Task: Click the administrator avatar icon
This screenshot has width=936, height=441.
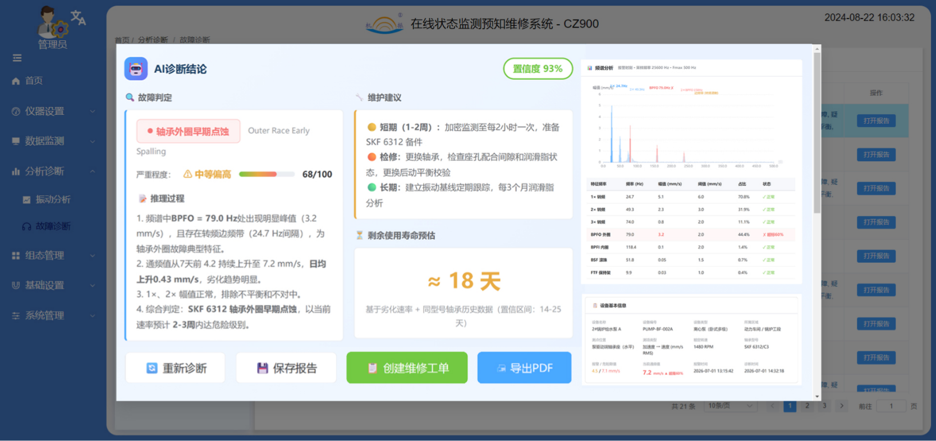Action: pos(52,22)
